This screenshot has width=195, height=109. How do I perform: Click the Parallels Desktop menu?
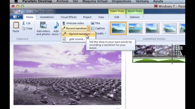37,2
